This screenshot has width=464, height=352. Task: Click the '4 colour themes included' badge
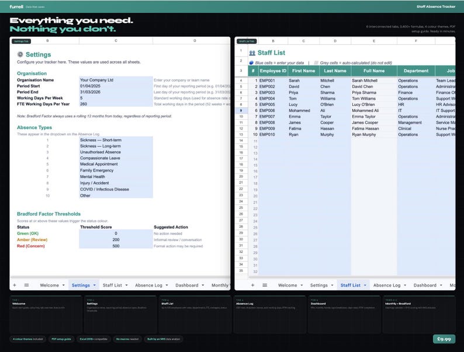(28, 339)
